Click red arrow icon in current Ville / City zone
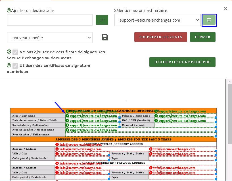Viewport: 232px width, 181px height. point(57,154)
